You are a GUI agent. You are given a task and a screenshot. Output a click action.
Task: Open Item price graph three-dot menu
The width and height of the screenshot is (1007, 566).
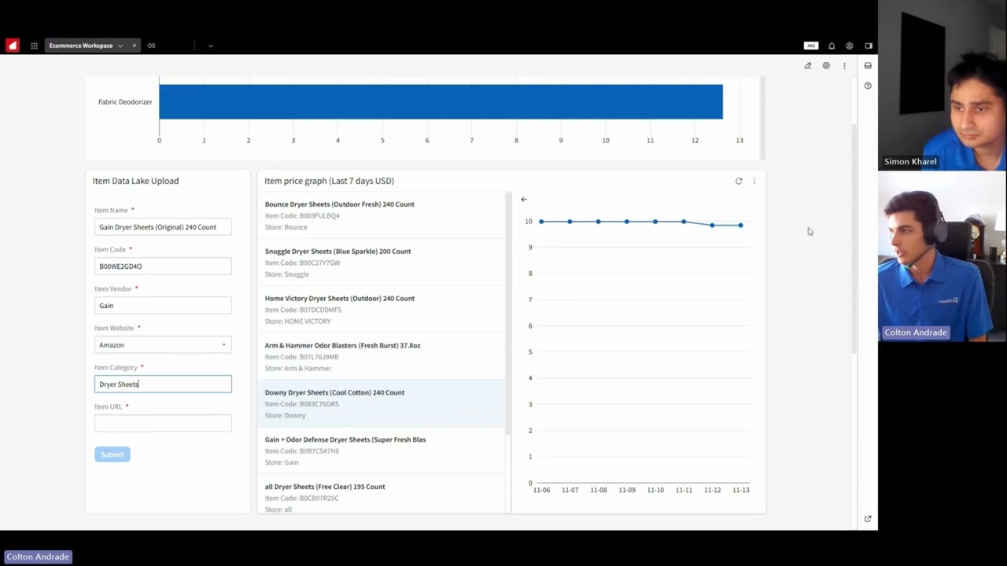point(754,181)
